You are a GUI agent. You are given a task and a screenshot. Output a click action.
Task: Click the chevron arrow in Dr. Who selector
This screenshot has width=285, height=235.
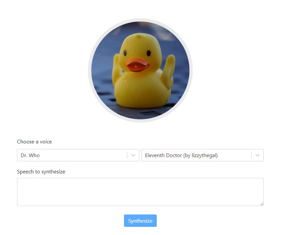(x=133, y=155)
